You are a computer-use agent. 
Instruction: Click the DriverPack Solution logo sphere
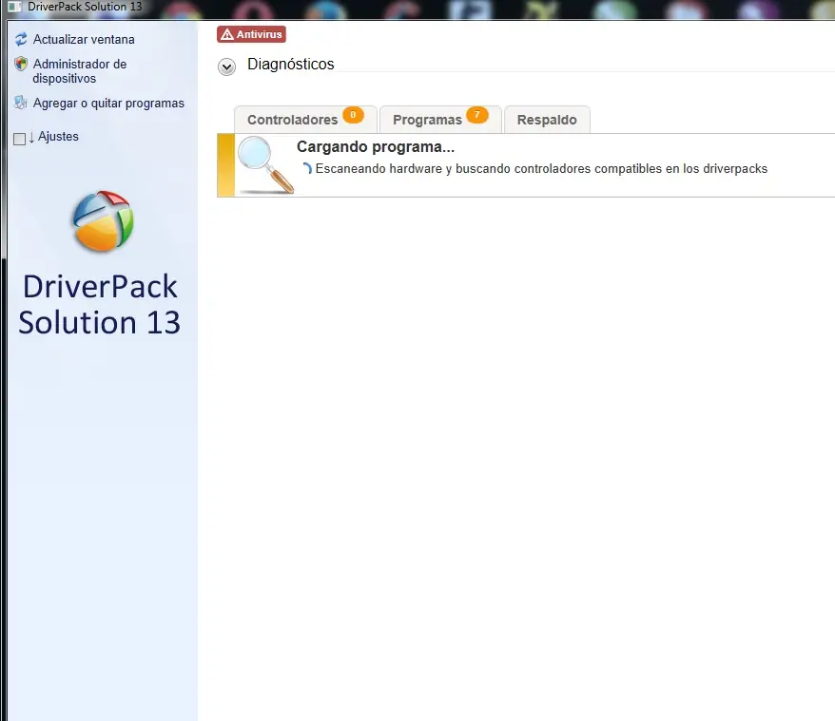(103, 220)
